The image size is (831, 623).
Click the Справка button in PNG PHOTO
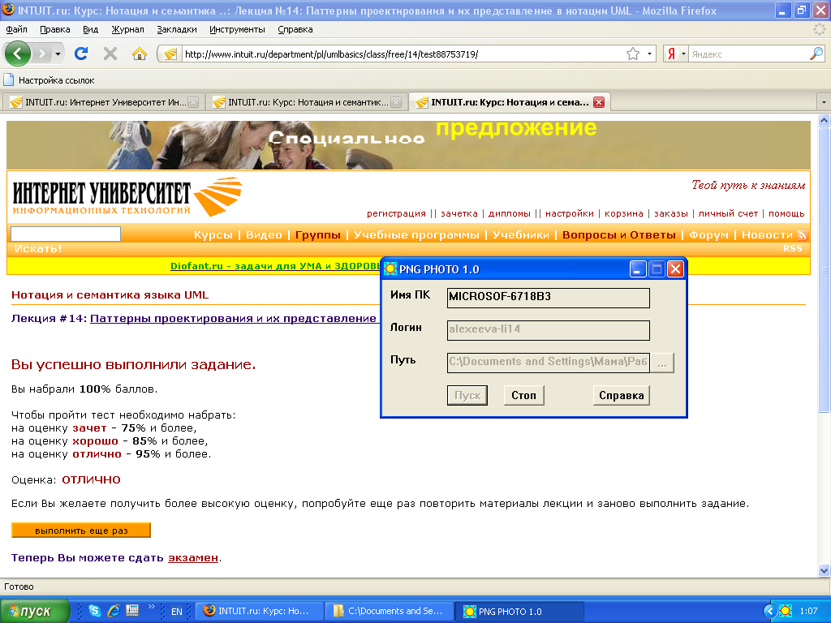click(x=621, y=395)
